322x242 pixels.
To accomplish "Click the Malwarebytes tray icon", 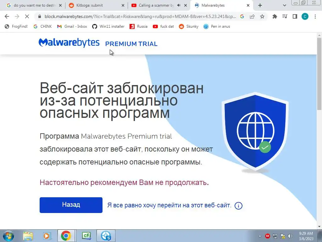I will click(267, 236).
